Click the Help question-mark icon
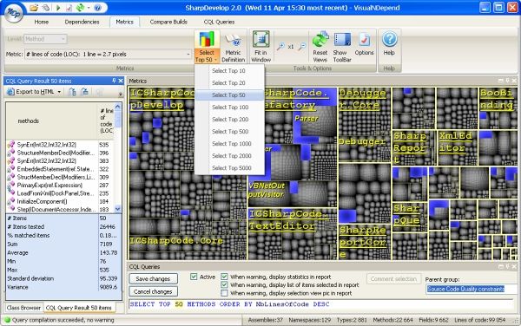The height and width of the screenshot is (326, 521). [x=389, y=39]
